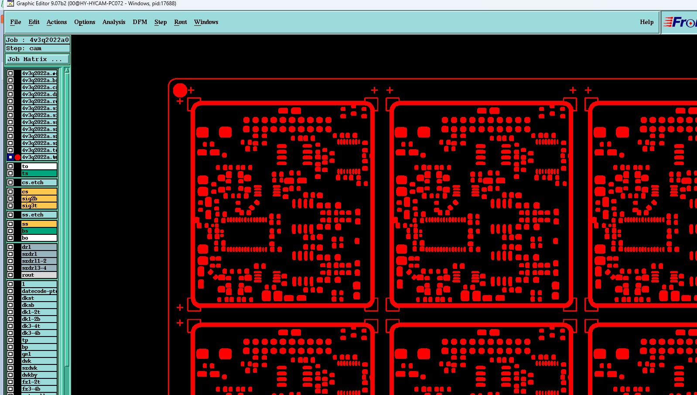Select the szdrl layer name

pos(39,254)
